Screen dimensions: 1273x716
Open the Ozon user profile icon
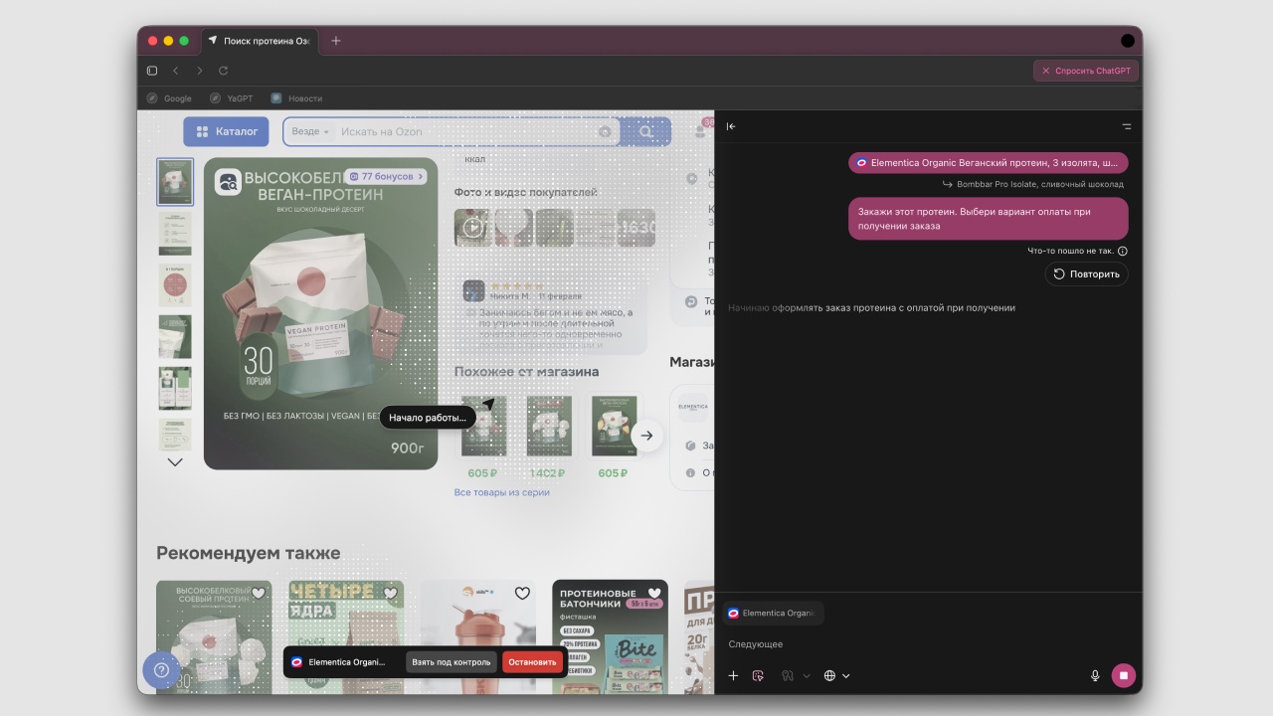tap(701, 131)
